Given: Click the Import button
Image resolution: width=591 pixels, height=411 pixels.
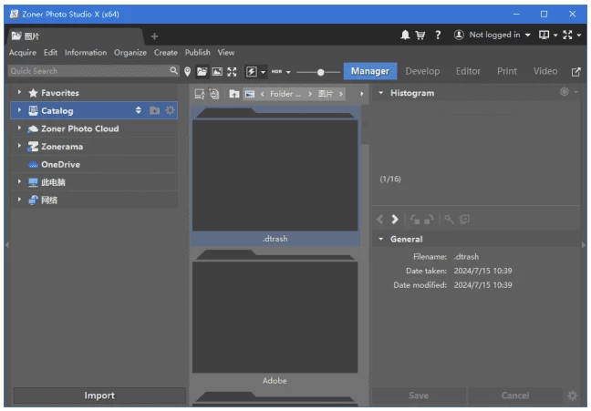Looking at the screenshot, I should click(x=99, y=396).
